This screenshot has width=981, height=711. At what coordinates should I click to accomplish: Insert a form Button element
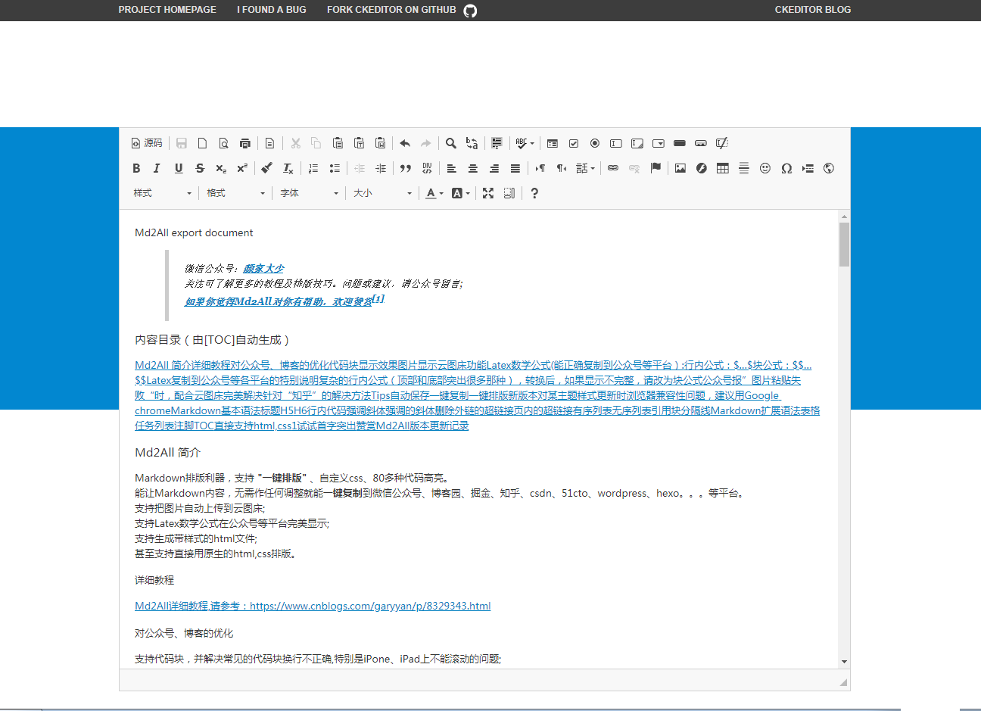pos(680,143)
